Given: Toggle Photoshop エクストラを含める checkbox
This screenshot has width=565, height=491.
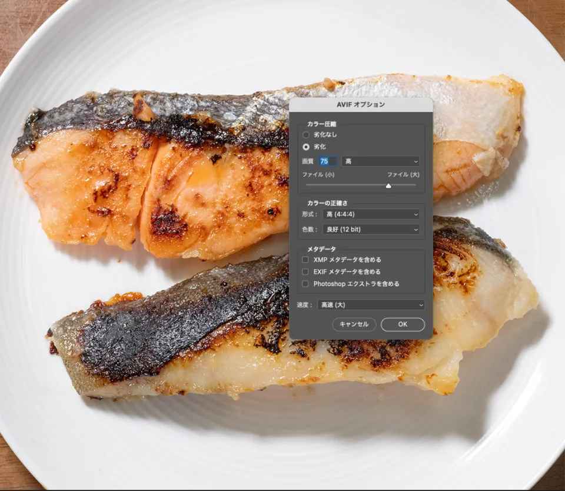Looking at the screenshot, I should click(305, 284).
